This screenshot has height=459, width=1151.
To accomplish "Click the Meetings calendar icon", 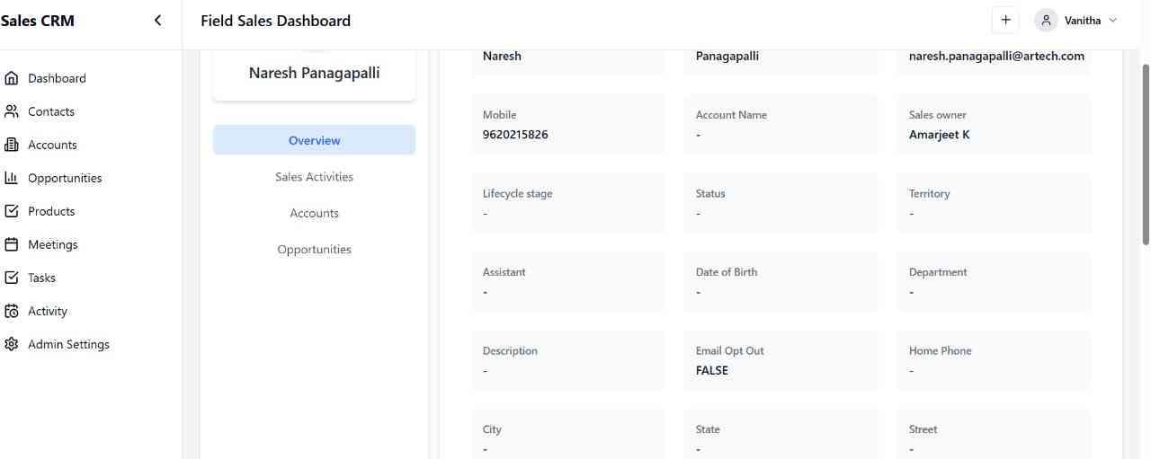I will [12, 244].
